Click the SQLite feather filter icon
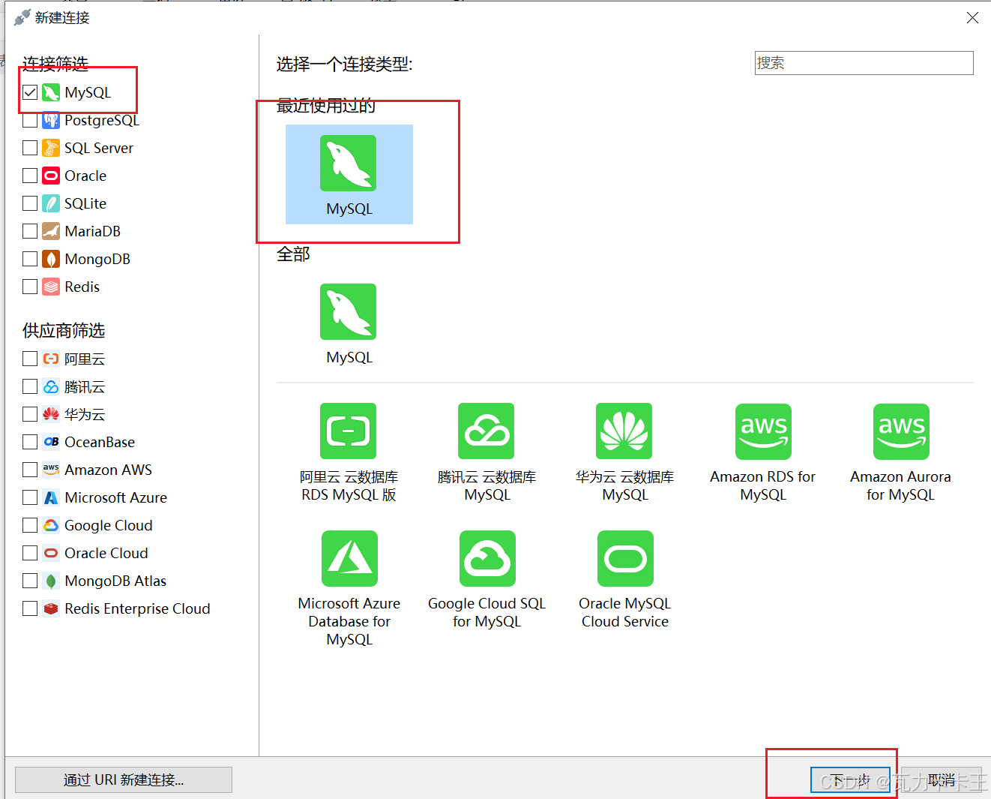 click(51, 203)
